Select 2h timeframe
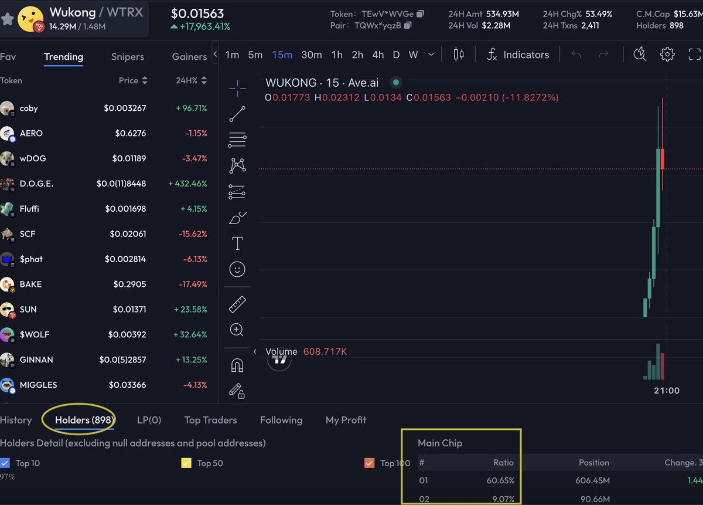703x505 pixels. [357, 55]
